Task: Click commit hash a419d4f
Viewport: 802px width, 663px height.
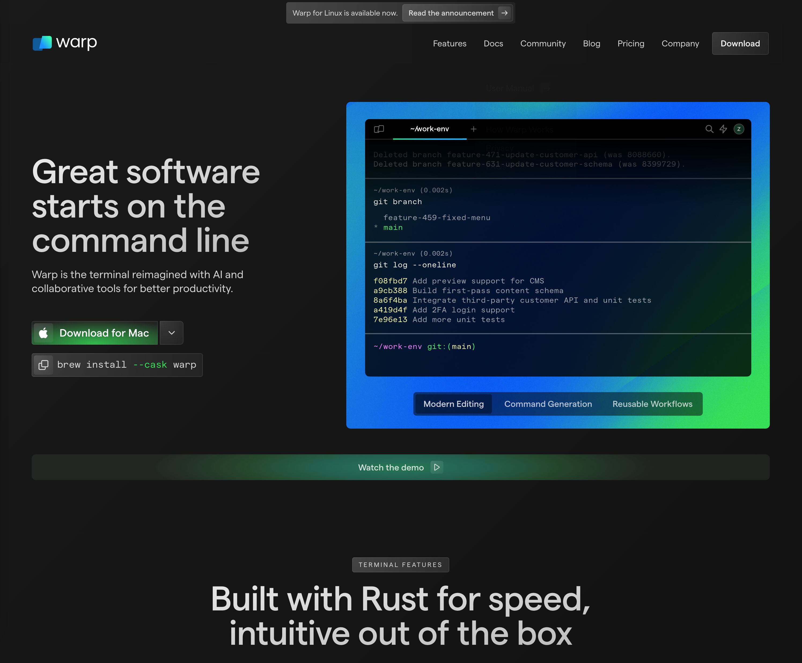Action: (390, 310)
